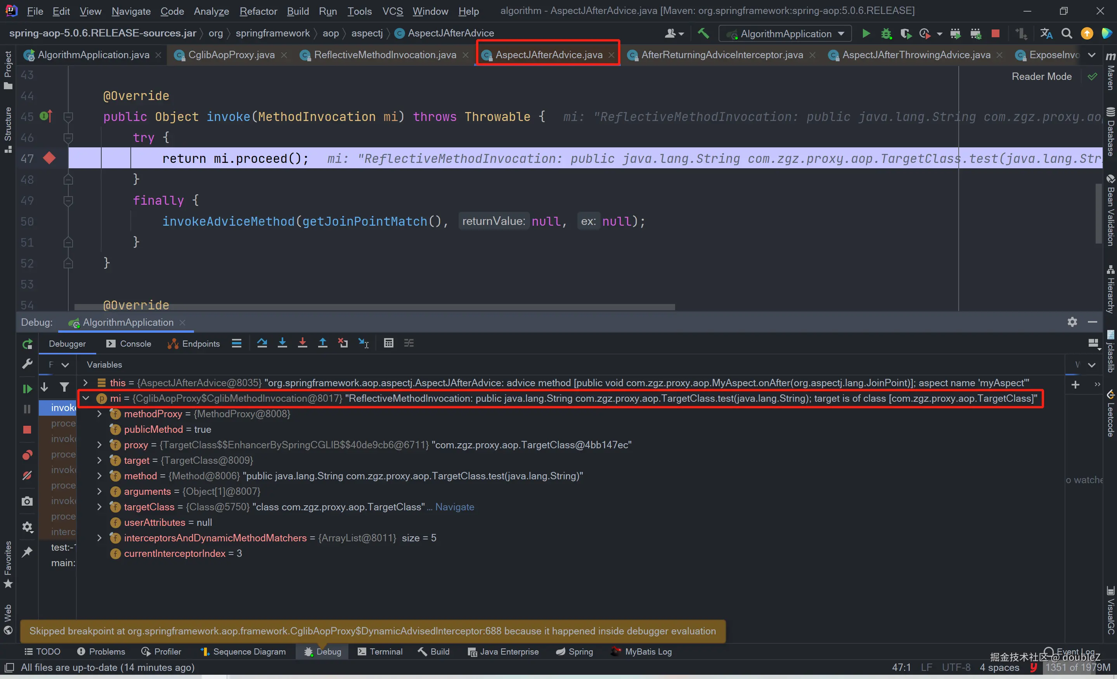1117x679 pixels.
Task: Click the Navigate link beside targetClass
Action: coord(454,507)
